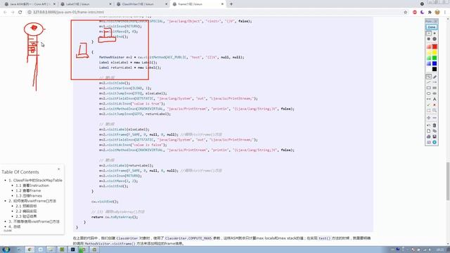
Task: Choose the solid yellow color swatch
Action: click(435, 52)
